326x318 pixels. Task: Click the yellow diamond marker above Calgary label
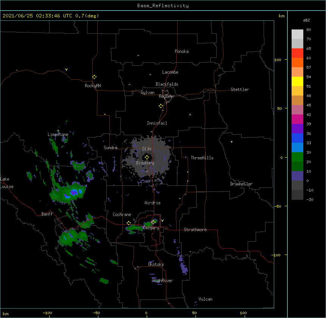tap(154, 222)
